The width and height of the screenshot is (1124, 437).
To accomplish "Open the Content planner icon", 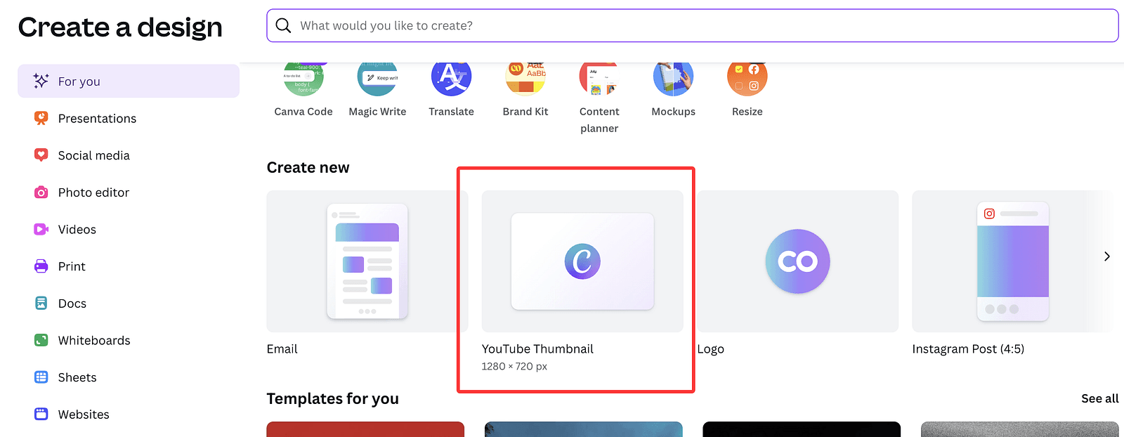I will (x=599, y=79).
